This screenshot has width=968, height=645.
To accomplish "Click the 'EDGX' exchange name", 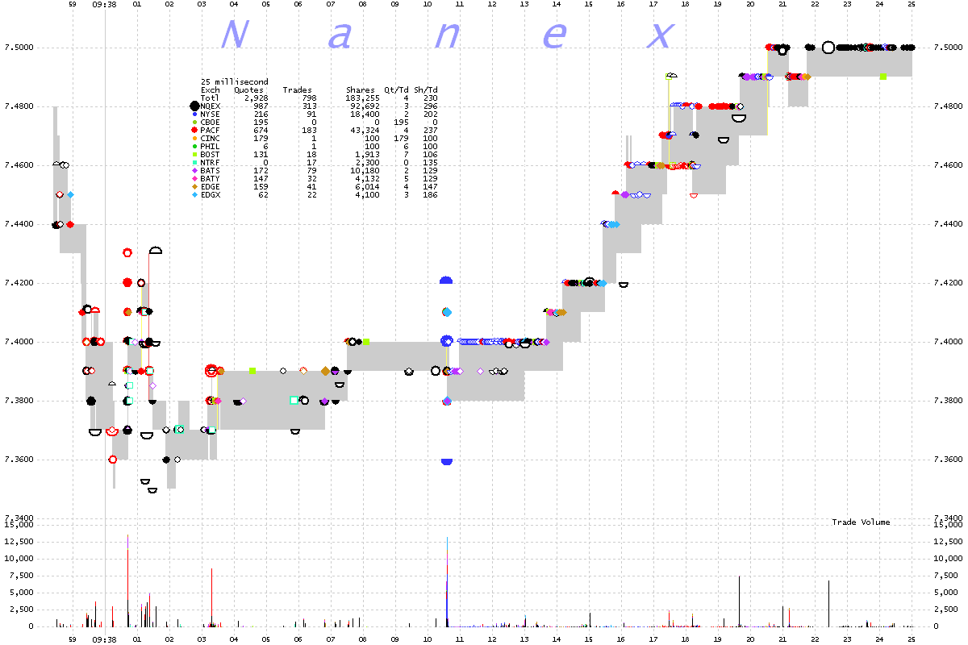I will pos(210,195).
